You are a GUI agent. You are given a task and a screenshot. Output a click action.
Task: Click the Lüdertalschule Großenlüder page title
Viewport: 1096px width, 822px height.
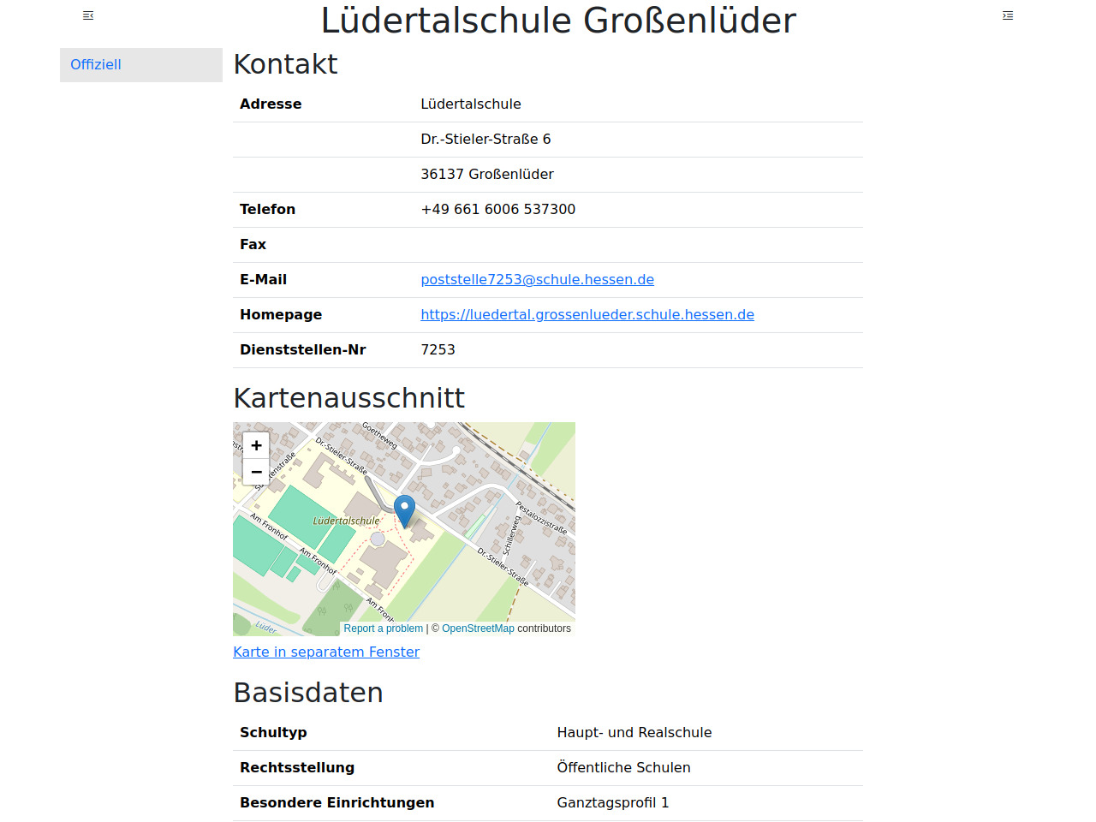558,21
